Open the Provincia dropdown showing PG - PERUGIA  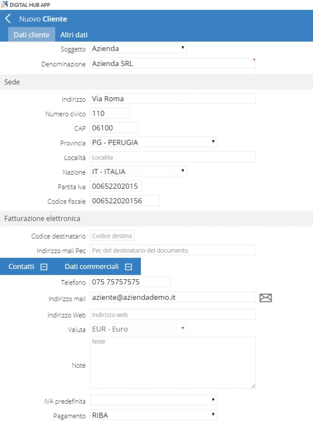coord(154,142)
